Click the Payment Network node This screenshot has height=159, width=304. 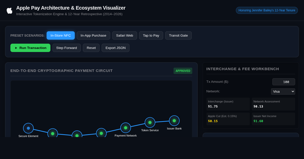pos(126,128)
